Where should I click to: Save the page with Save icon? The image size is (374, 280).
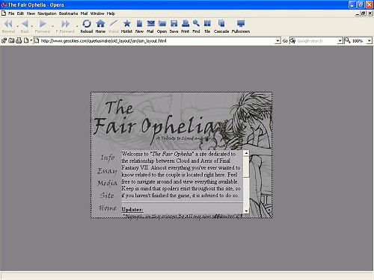click(174, 24)
